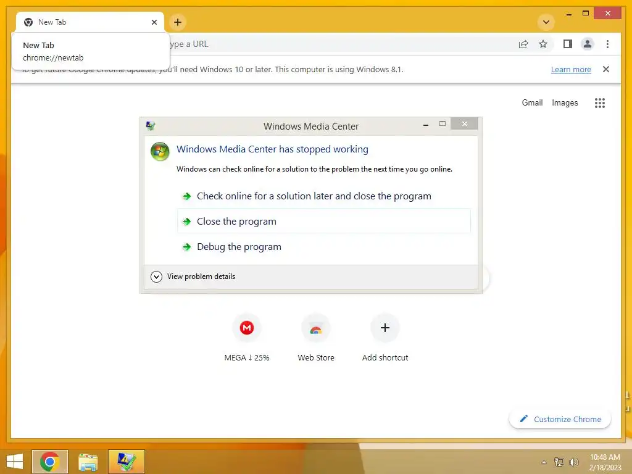Image resolution: width=632 pixels, height=474 pixels.
Task: Click the taskbar clock showing 10:48 AM
Action: [x=605, y=462]
